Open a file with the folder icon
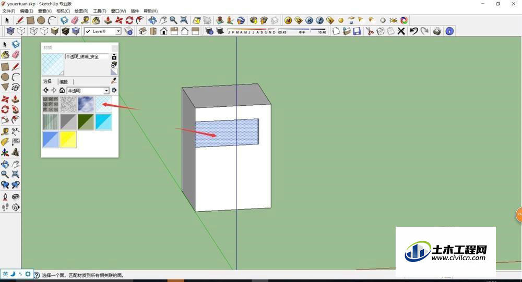The height and width of the screenshot is (282, 522). [x=347, y=31]
